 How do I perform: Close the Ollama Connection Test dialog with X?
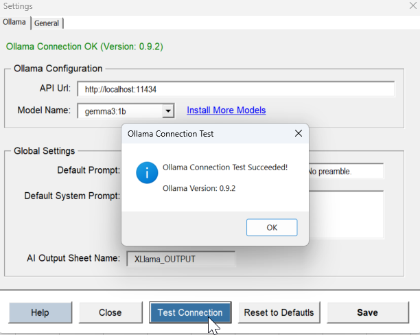299,134
